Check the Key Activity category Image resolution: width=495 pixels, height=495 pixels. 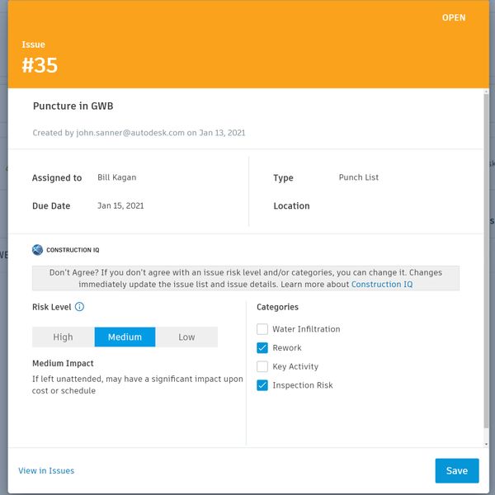262,367
